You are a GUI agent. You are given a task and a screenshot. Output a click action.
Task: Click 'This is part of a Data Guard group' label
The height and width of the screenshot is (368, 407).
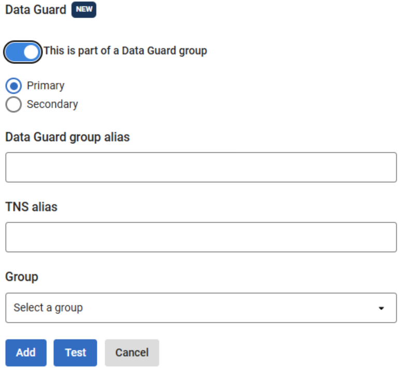tap(125, 51)
